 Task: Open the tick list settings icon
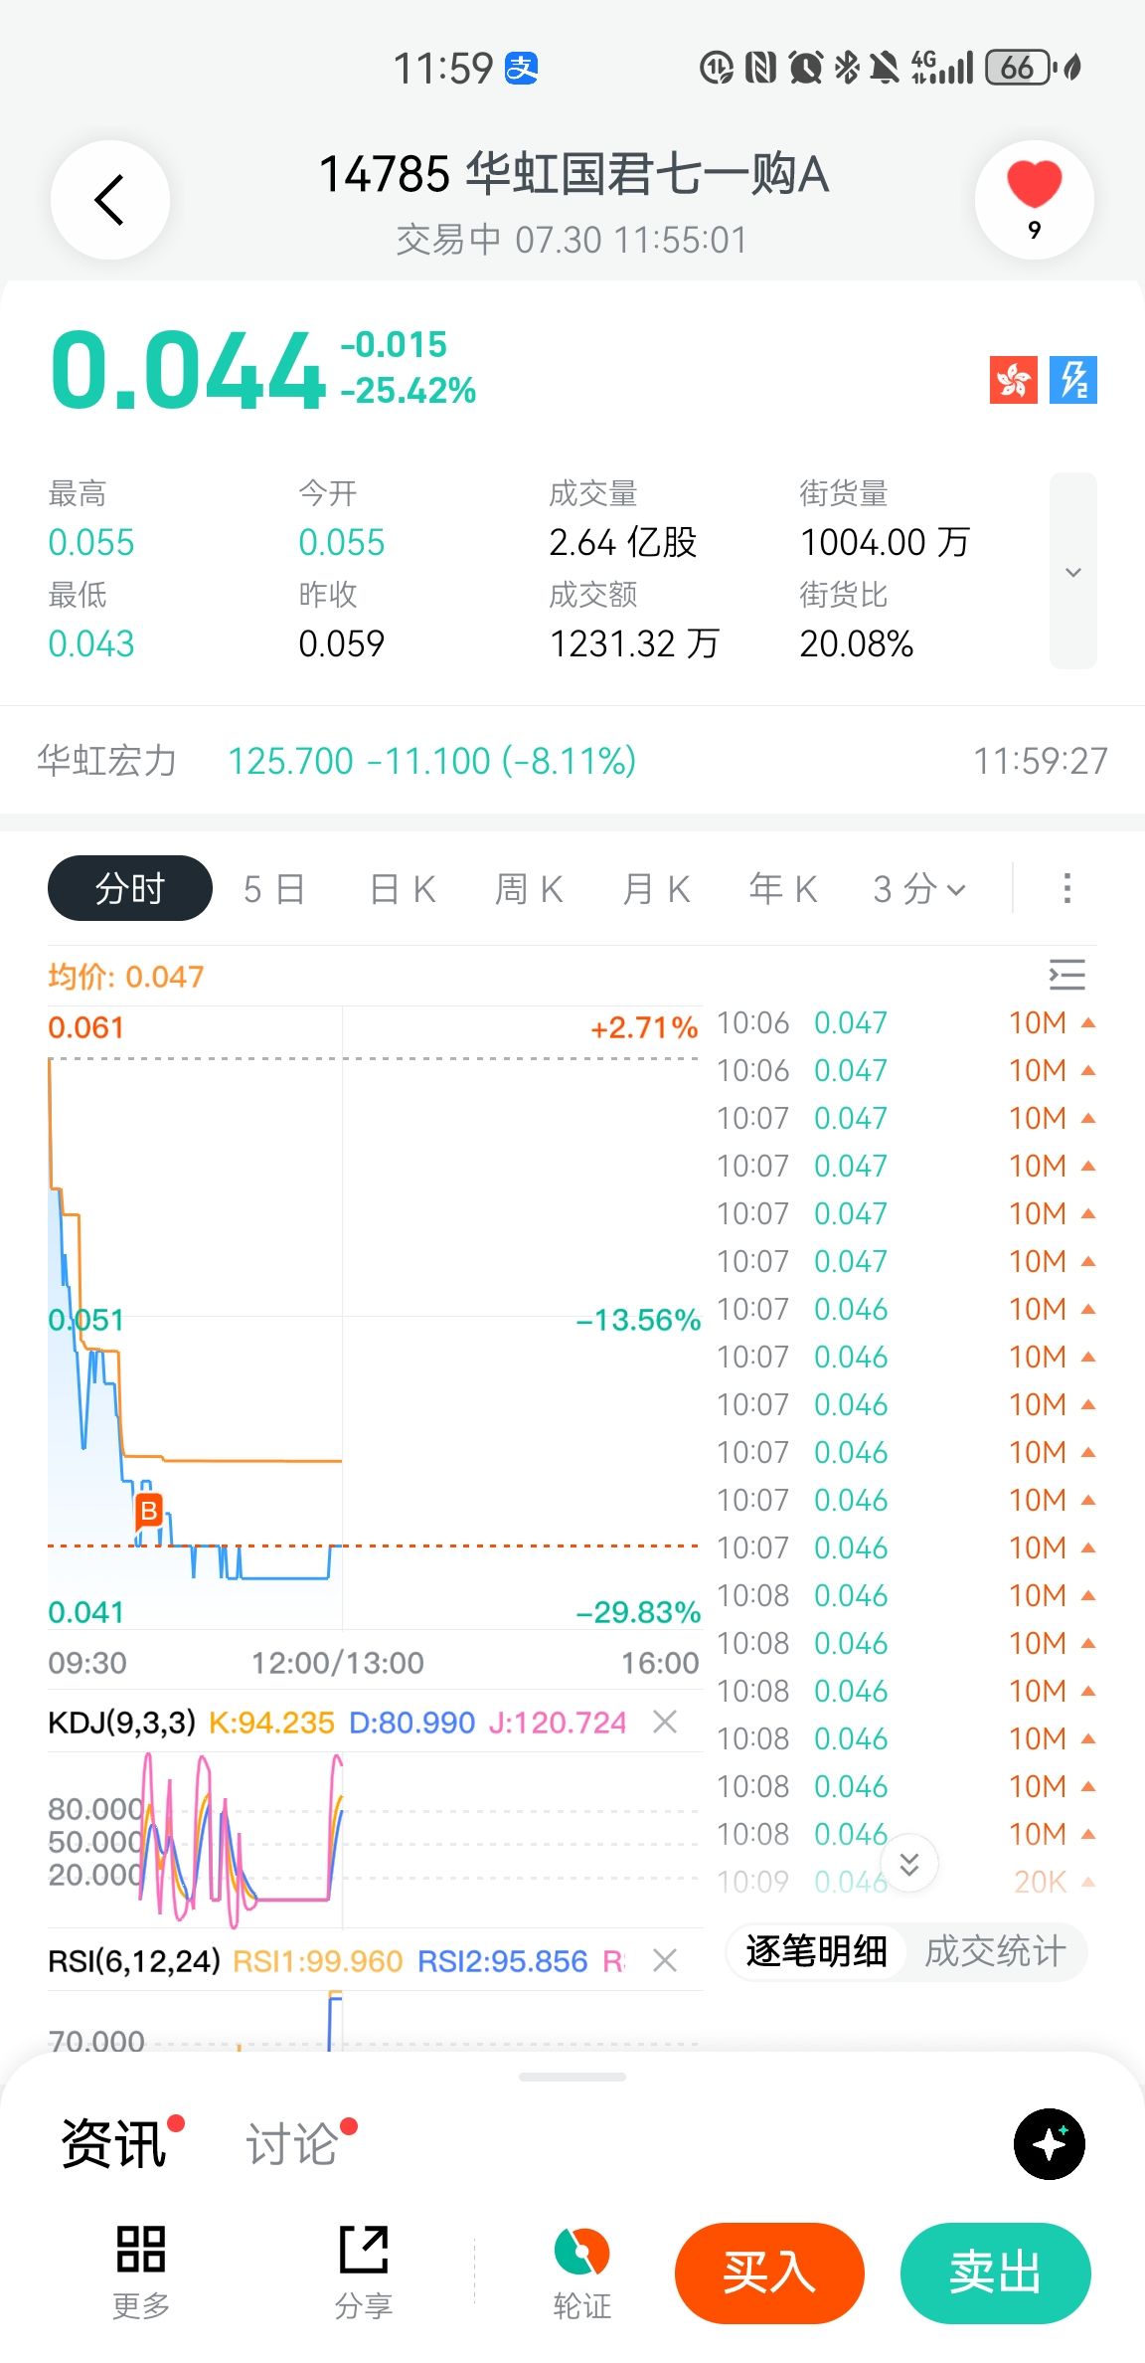coord(1067,975)
